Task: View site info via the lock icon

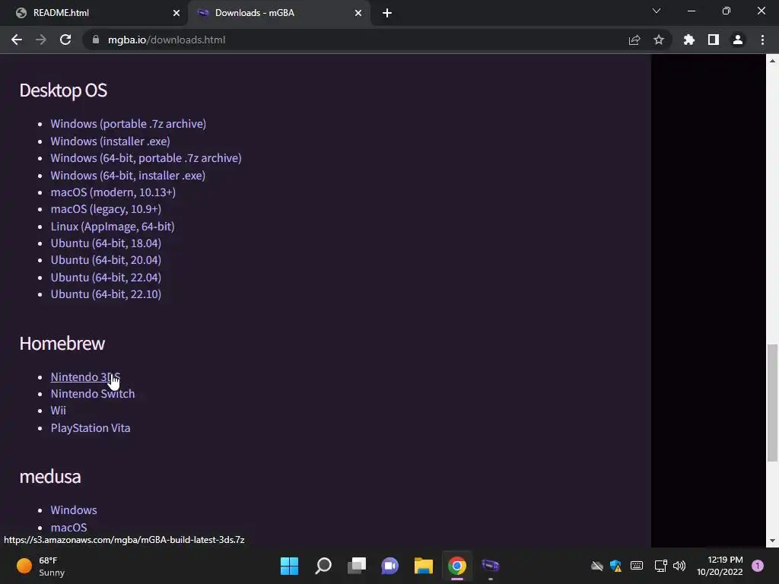Action: 96,40
